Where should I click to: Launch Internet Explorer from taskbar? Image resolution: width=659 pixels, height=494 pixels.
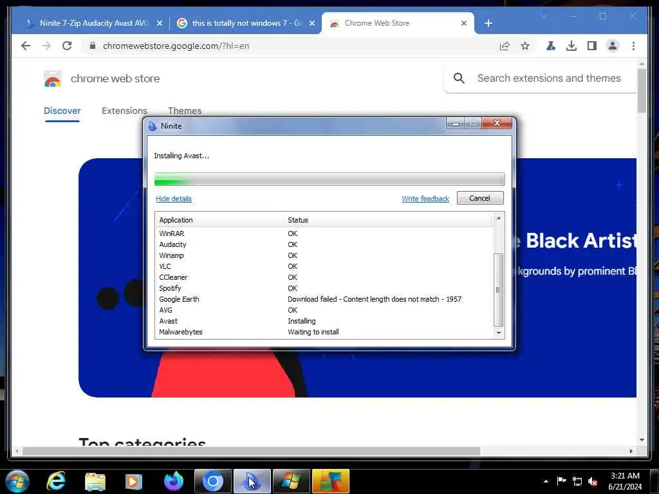(56, 481)
